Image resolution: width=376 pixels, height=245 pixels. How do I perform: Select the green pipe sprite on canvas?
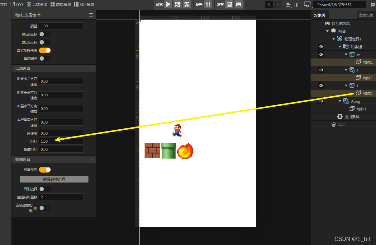[x=169, y=150]
